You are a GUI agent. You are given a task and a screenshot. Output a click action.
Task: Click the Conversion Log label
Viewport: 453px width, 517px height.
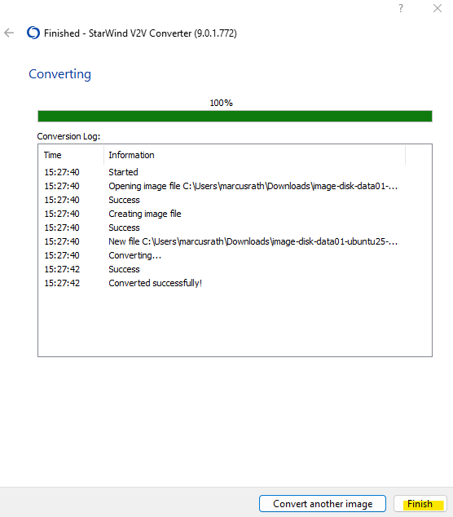tap(68, 136)
